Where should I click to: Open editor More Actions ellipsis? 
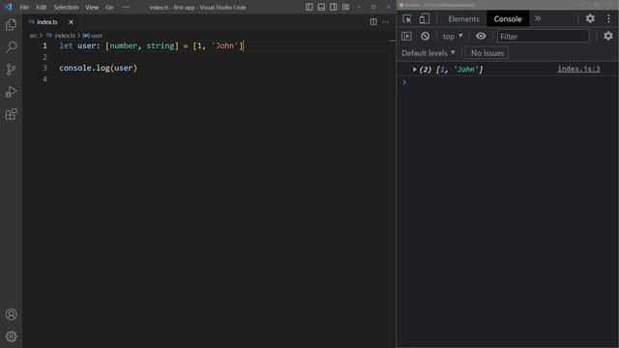[385, 22]
